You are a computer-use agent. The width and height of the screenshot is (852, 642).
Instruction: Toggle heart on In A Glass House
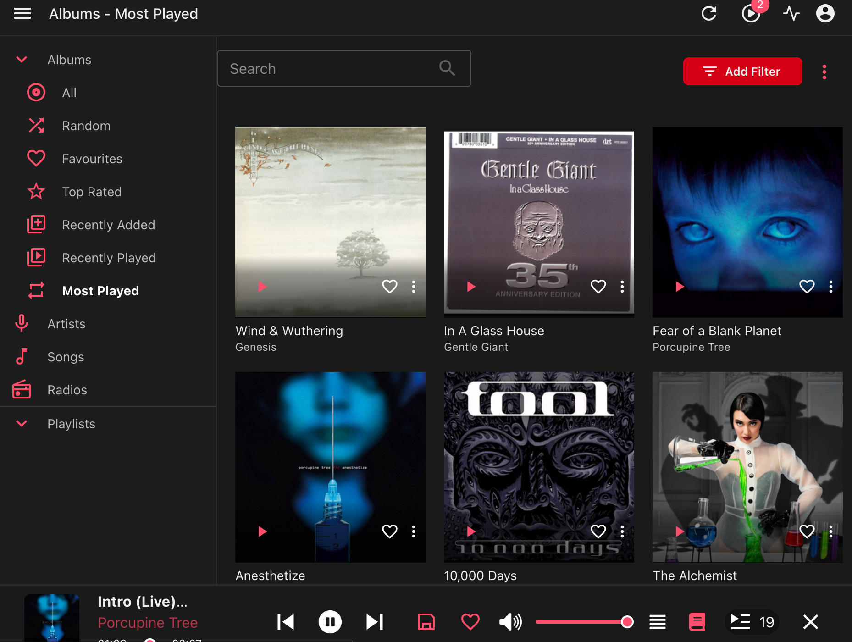(598, 287)
